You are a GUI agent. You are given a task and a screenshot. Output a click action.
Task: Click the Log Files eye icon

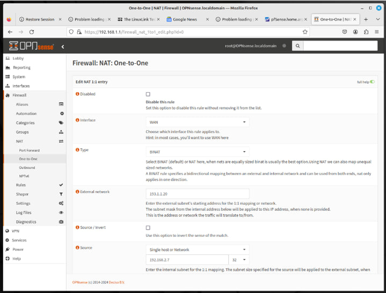61,213
